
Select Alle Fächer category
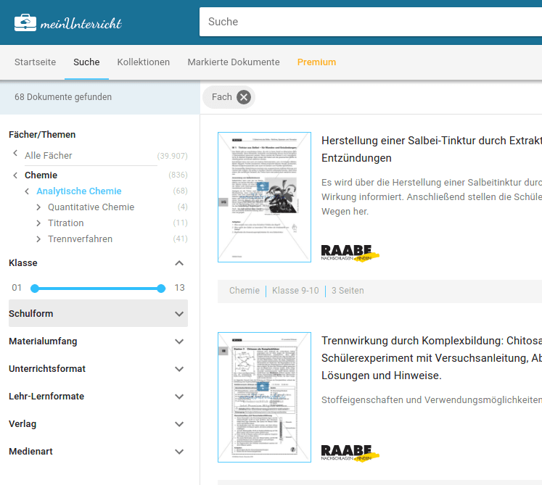point(49,156)
